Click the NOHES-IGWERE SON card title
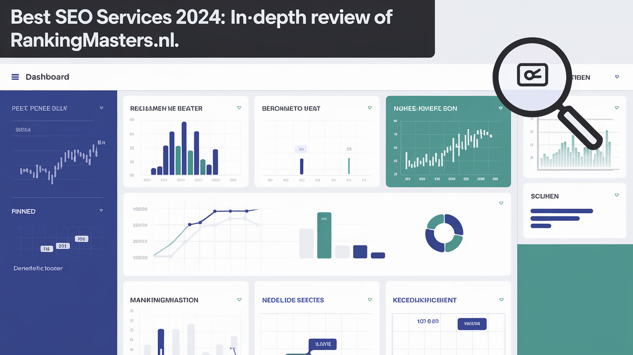633x355 pixels. (x=425, y=109)
